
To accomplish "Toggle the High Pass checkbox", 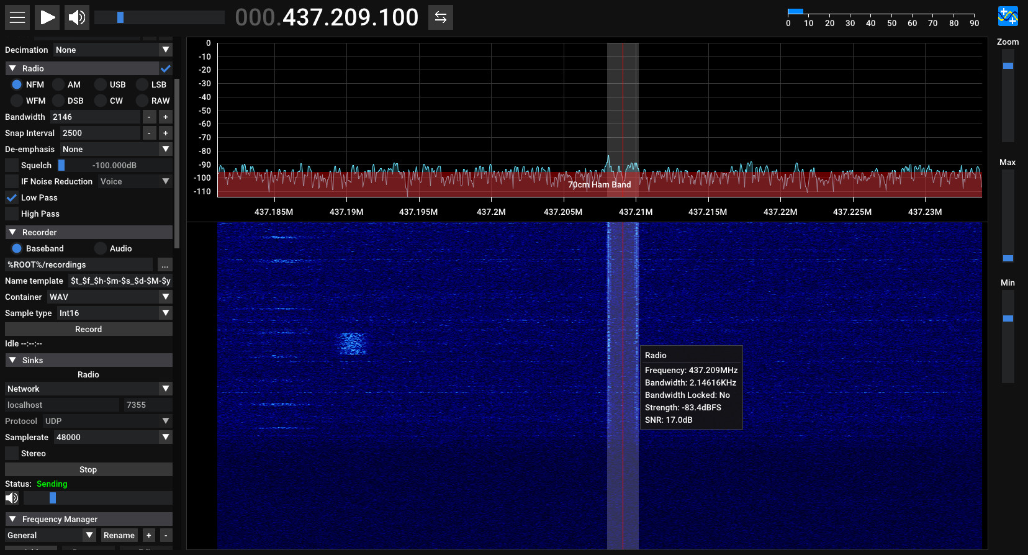I will (12, 214).
